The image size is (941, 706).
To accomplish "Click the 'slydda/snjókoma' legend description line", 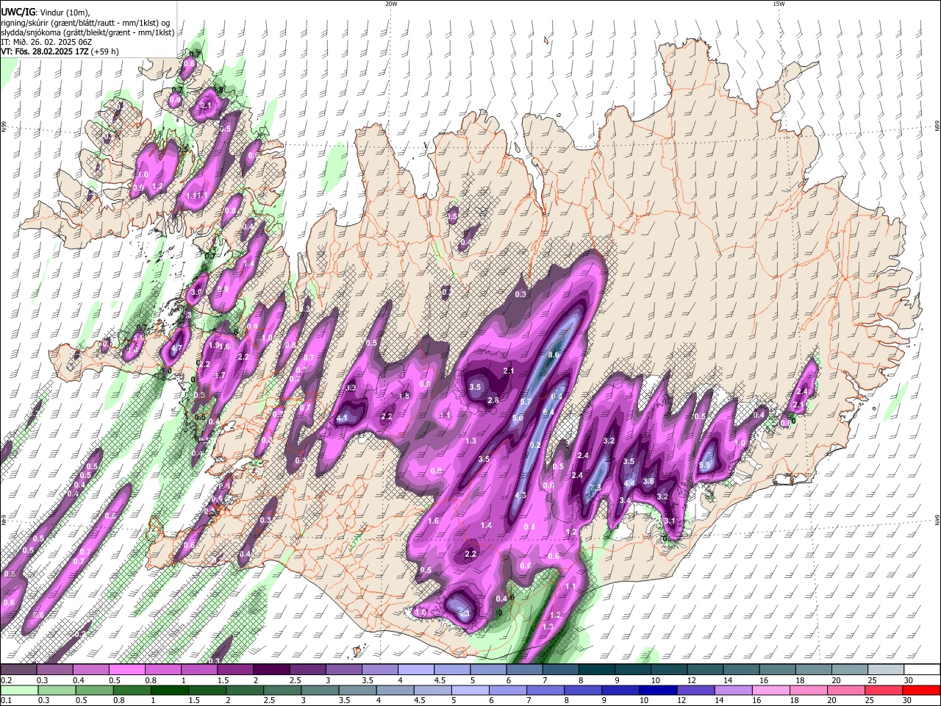I will click(x=87, y=32).
